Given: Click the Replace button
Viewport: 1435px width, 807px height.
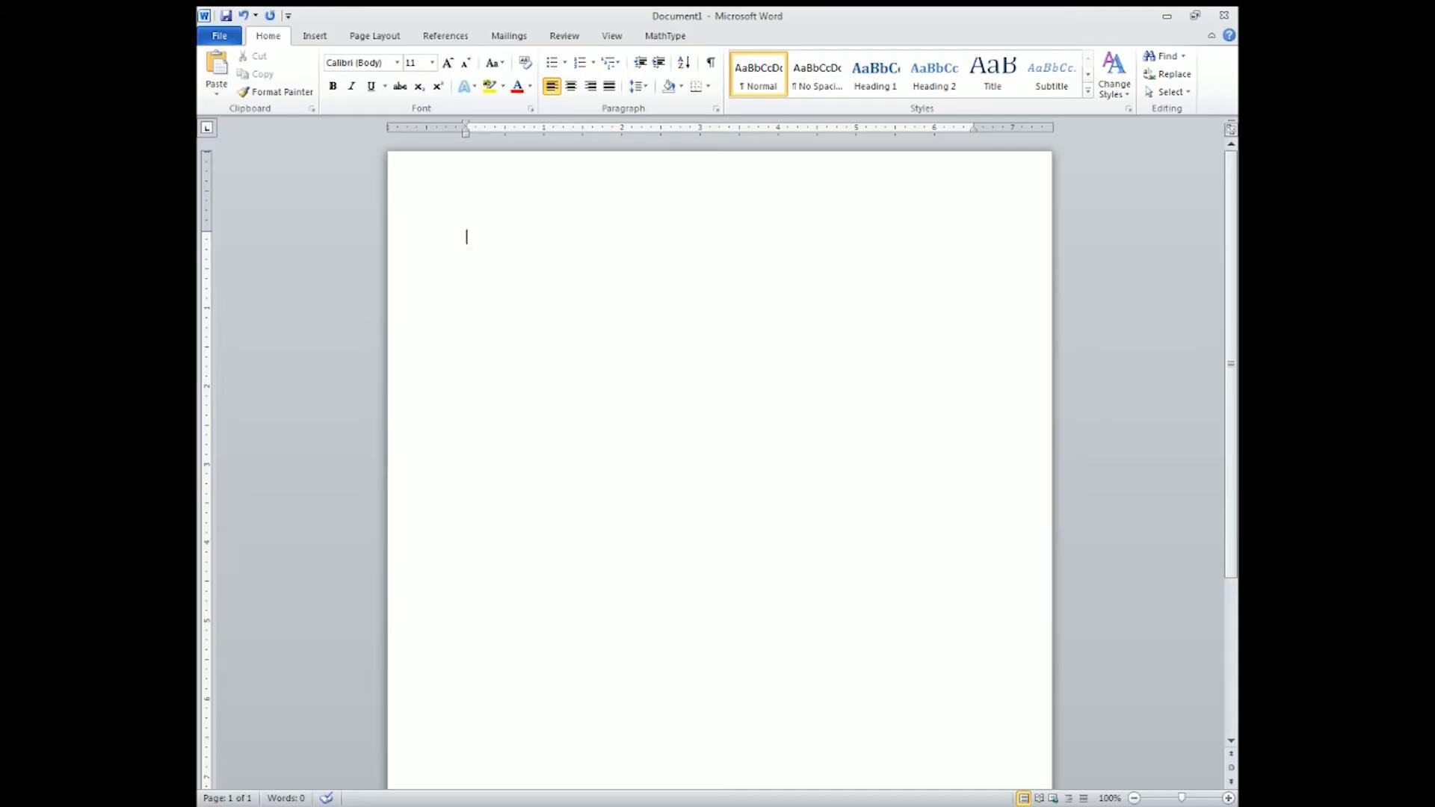Looking at the screenshot, I should 1167,74.
